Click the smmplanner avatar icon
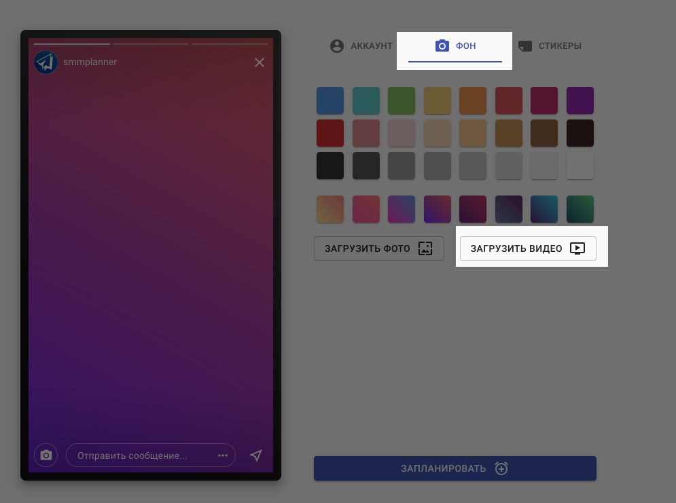The width and height of the screenshot is (676, 503). point(46,62)
